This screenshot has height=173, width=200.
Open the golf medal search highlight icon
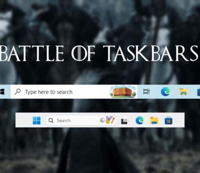pyautogui.click(x=107, y=120)
